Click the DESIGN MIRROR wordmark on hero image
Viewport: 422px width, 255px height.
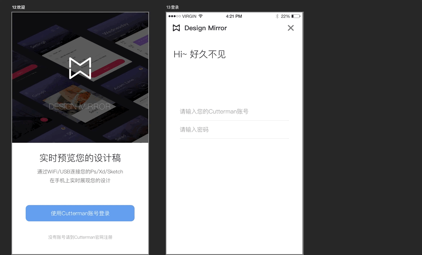pos(79,107)
